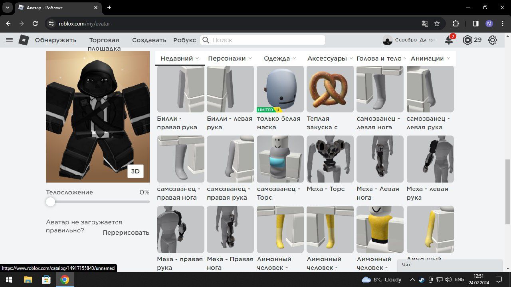The image size is (511, 287).
Task: Select the Меха - правая рука item
Action: click(x=180, y=238)
